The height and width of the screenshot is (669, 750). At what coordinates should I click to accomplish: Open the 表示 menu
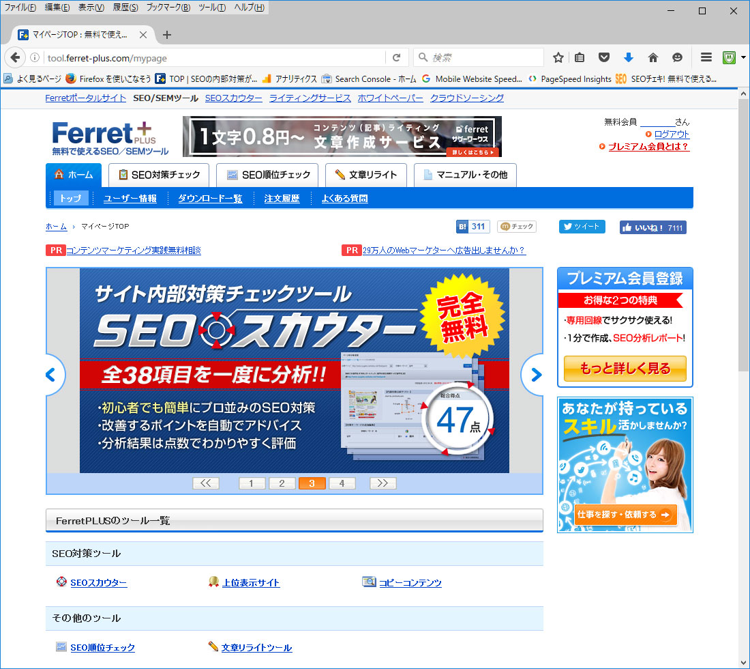(91, 8)
